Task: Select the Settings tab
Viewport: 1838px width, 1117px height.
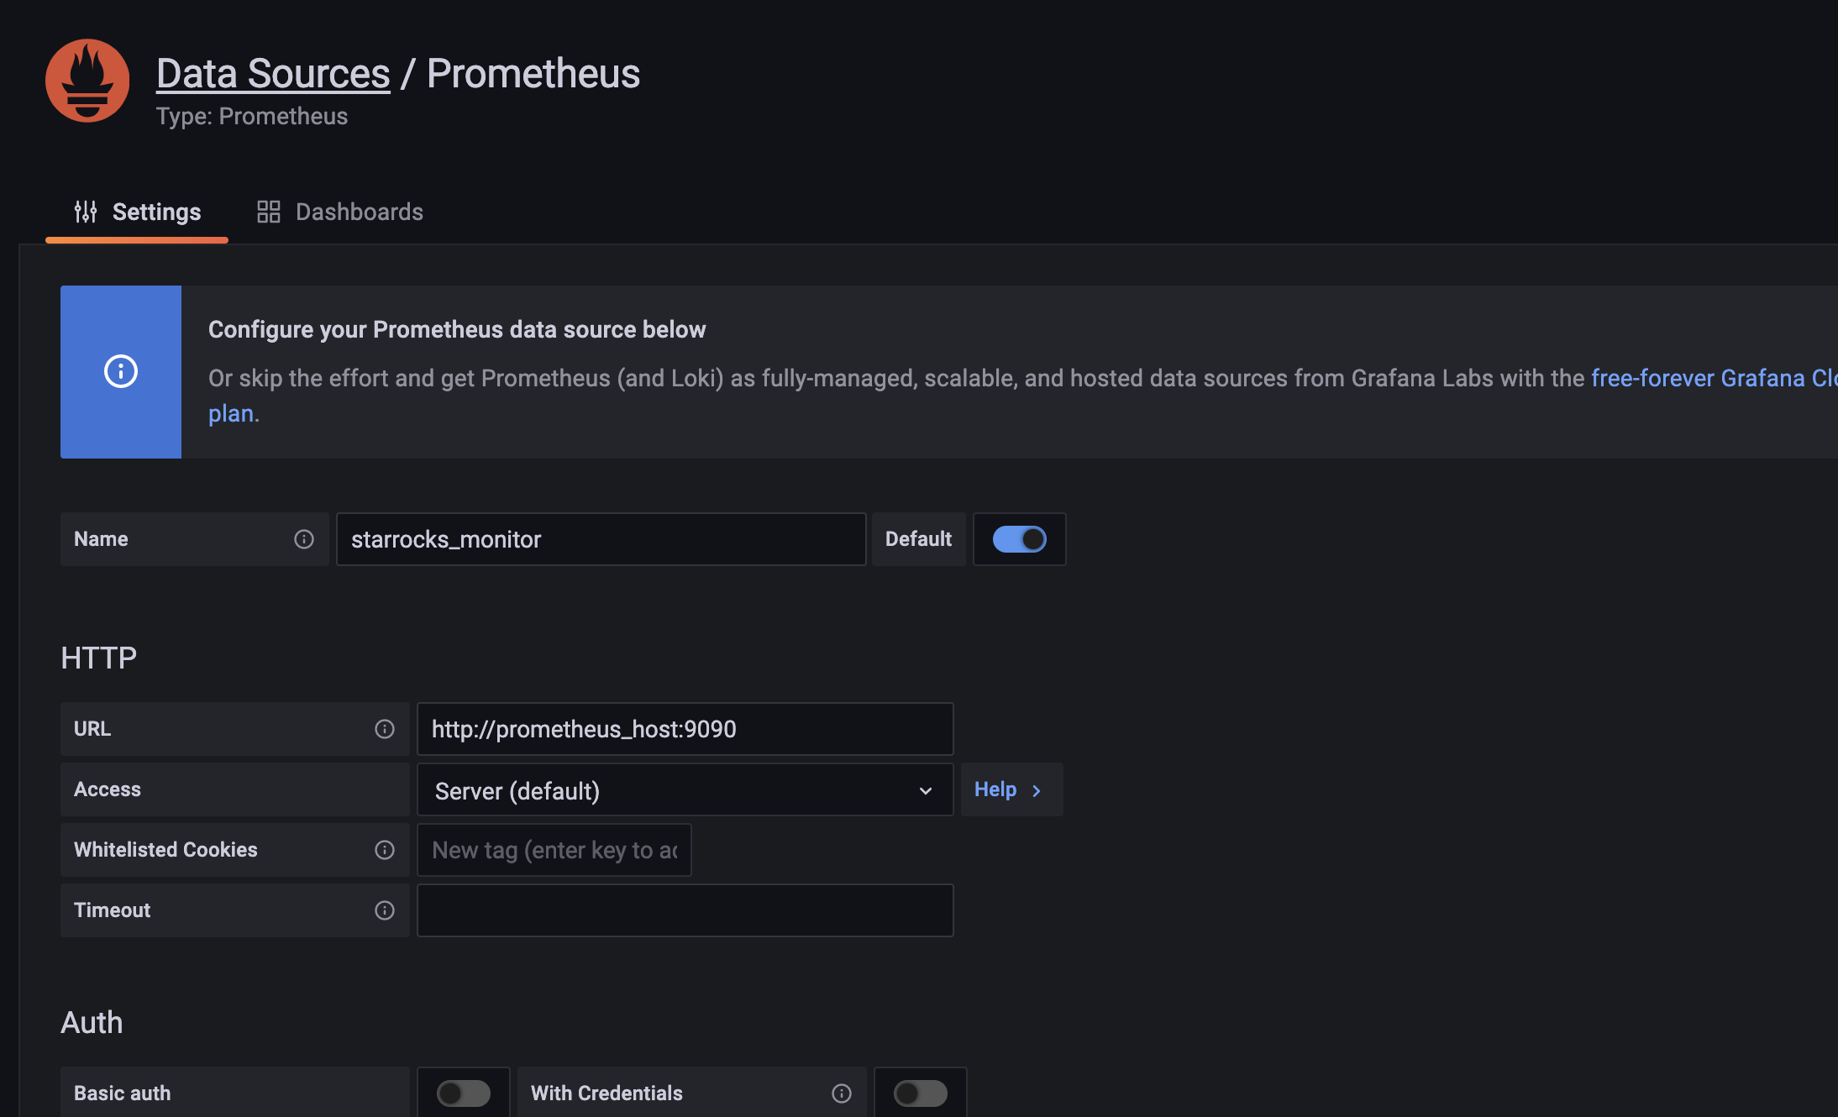Action: (x=138, y=212)
